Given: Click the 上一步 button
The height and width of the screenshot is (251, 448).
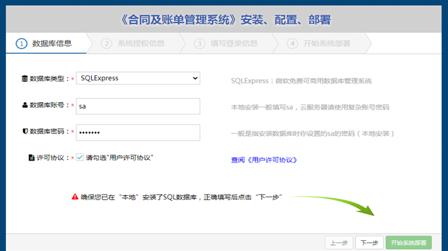Looking at the screenshot, I should (339, 243).
